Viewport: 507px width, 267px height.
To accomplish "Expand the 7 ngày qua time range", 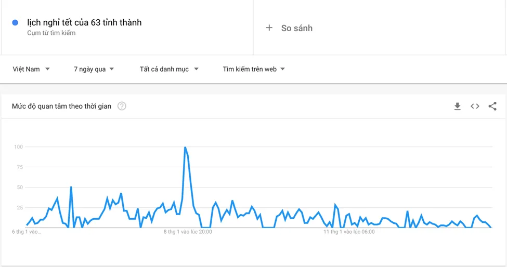I will click(x=94, y=69).
